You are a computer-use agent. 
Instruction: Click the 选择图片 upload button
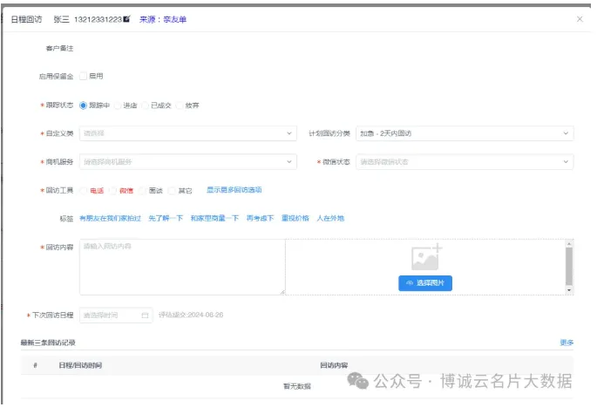(425, 283)
